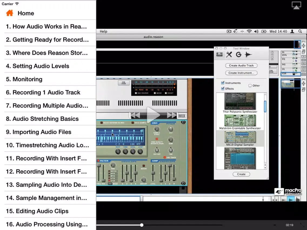Toggle KBD TRACK button on NN19
The height and width of the screenshot is (230, 307).
click(x=165, y=157)
